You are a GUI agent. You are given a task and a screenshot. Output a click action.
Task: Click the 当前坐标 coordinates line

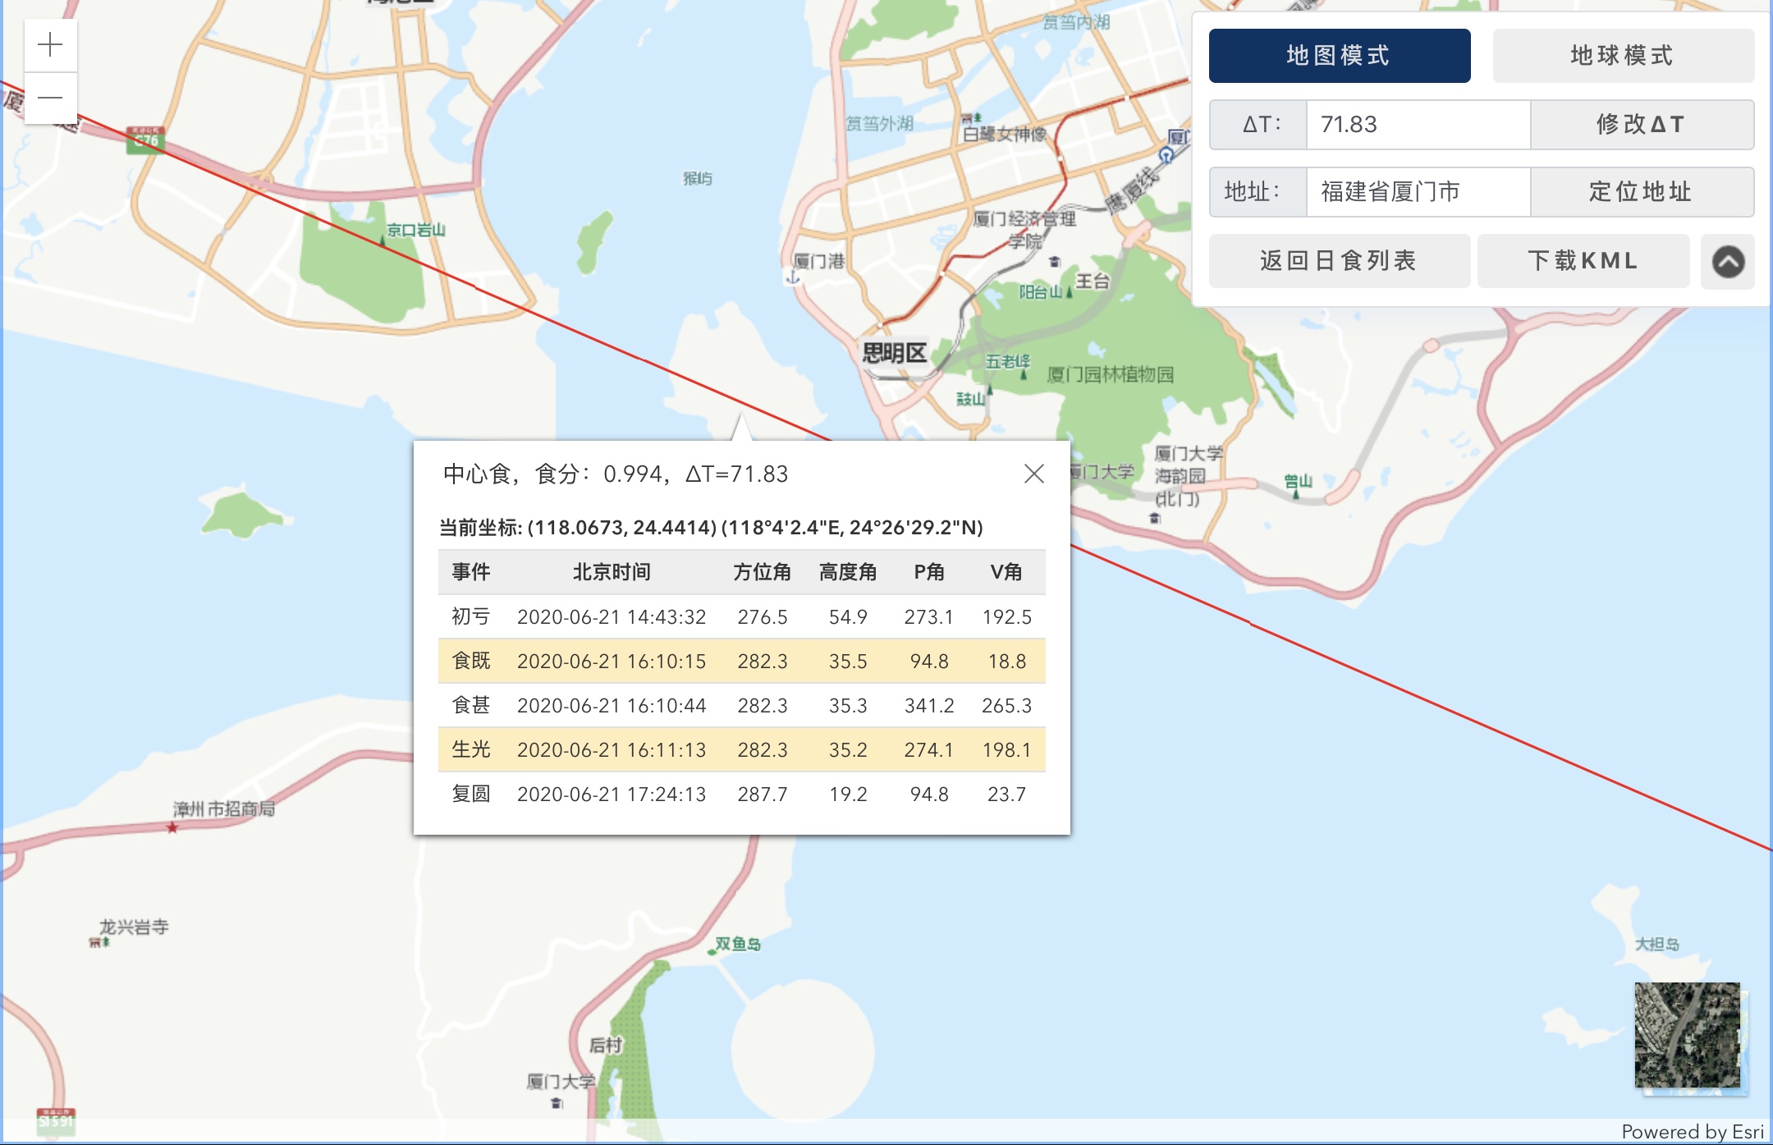pyautogui.click(x=711, y=527)
